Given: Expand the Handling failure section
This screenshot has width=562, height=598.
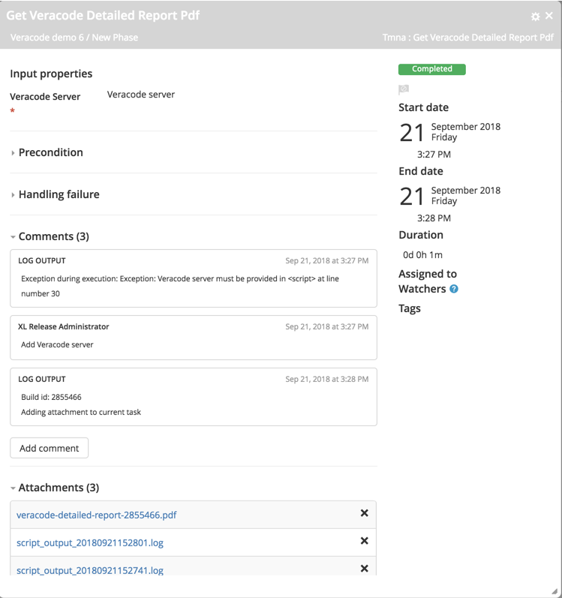Looking at the screenshot, I should (59, 194).
